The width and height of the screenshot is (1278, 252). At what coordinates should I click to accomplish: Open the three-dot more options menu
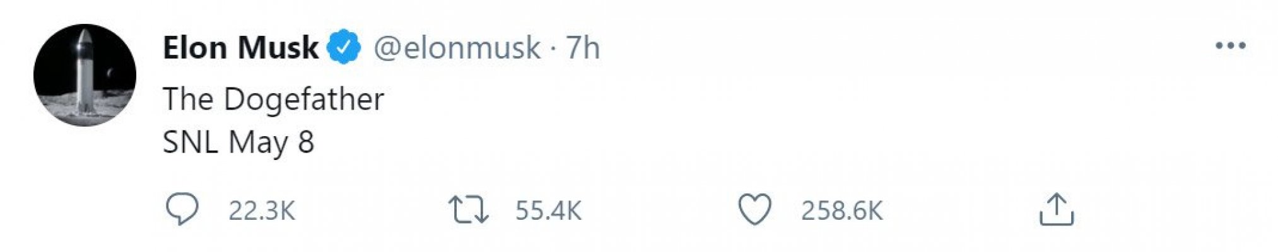[1230, 46]
